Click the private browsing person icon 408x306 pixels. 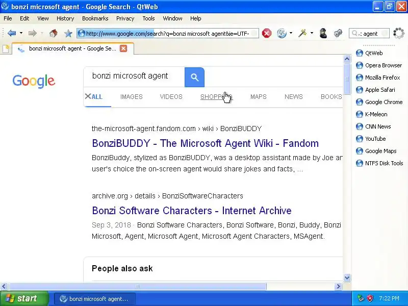(x=323, y=33)
